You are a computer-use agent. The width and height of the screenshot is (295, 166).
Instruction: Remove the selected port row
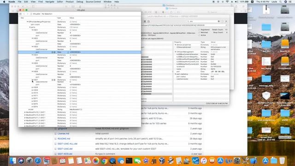[54, 52]
